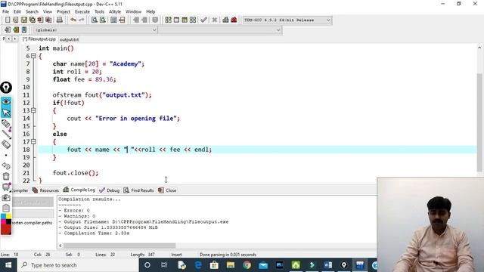Click the compile log horizontal scrollbar
484x272 pixels.
pyautogui.click(x=119, y=246)
